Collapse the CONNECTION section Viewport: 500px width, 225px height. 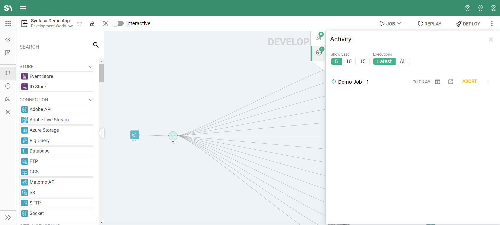[91, 100]
